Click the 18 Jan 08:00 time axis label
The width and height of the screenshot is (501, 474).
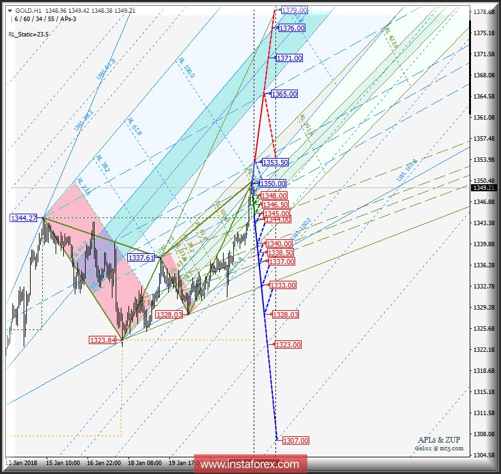point(144,463)
